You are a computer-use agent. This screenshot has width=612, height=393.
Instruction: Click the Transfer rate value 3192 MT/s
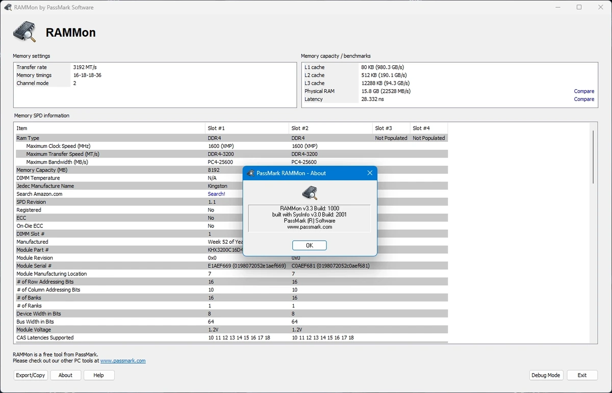tap(85, 67)
